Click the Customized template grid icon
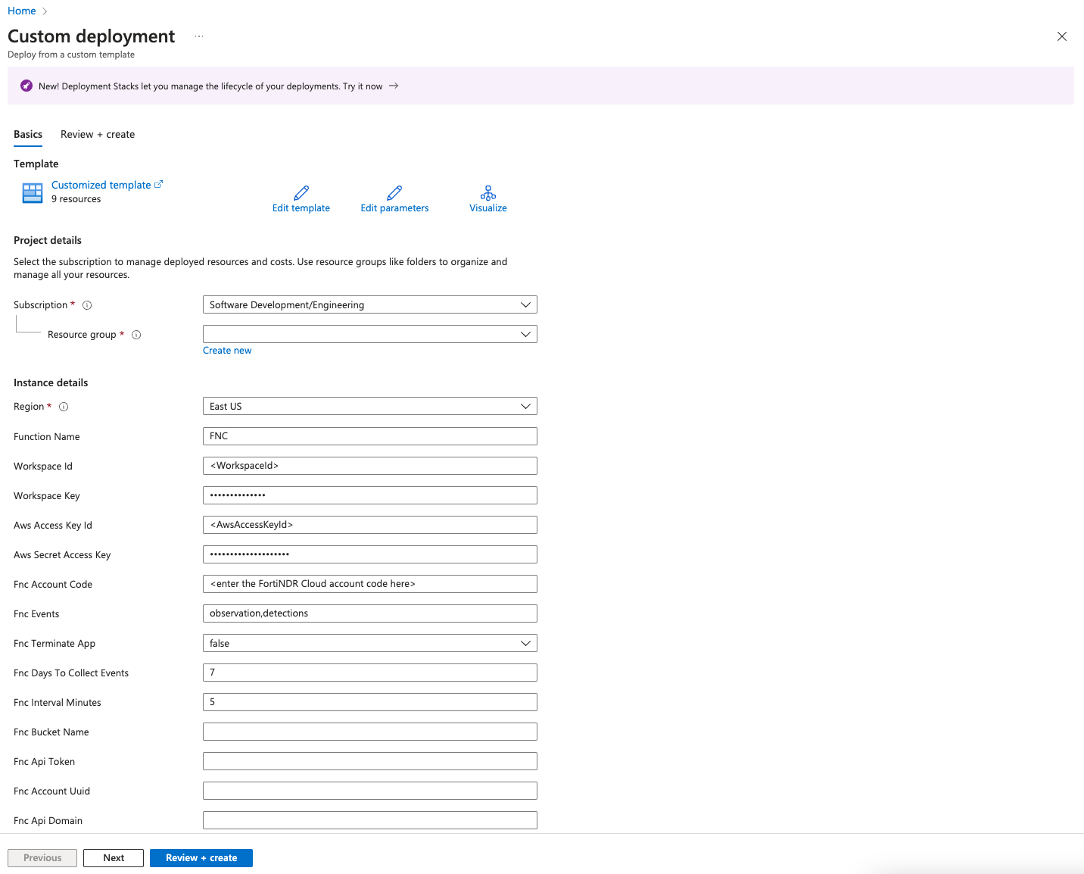Screen dimensions: 1084x874 32,192
